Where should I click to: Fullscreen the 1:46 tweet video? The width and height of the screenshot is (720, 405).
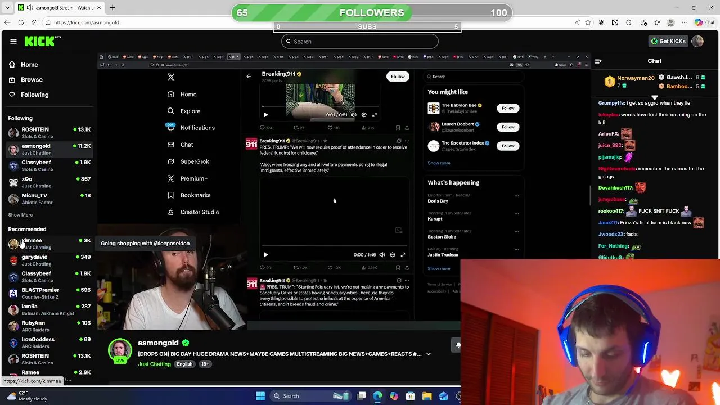(x=403, y=255)
